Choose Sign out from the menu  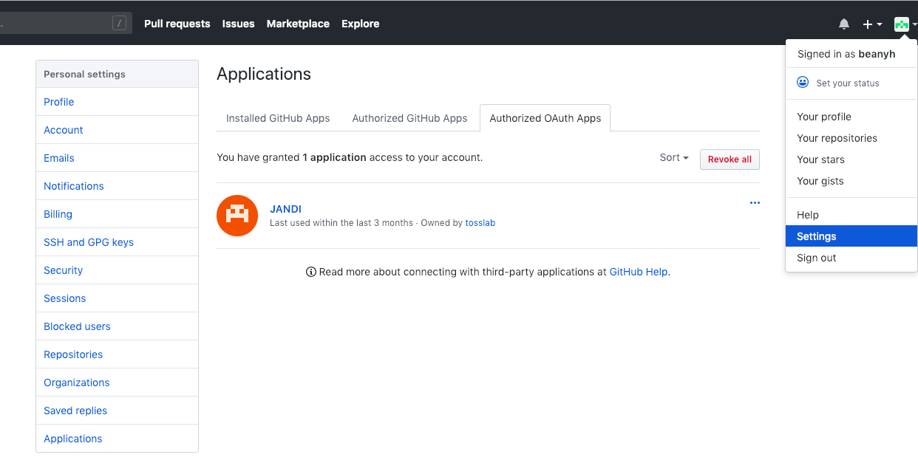click(817, 258)
